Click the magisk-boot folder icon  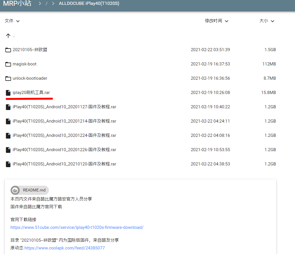tap(8, 64)
